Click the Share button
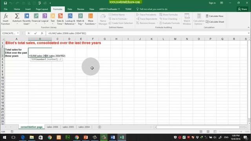251x141 pixels. pyautogui.click(x=242, y=9)
